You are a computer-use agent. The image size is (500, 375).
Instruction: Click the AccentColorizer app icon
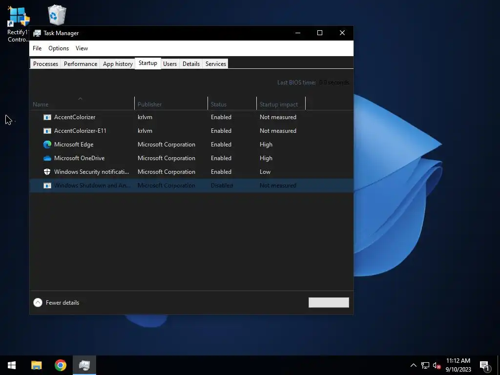tap(47, 117)
